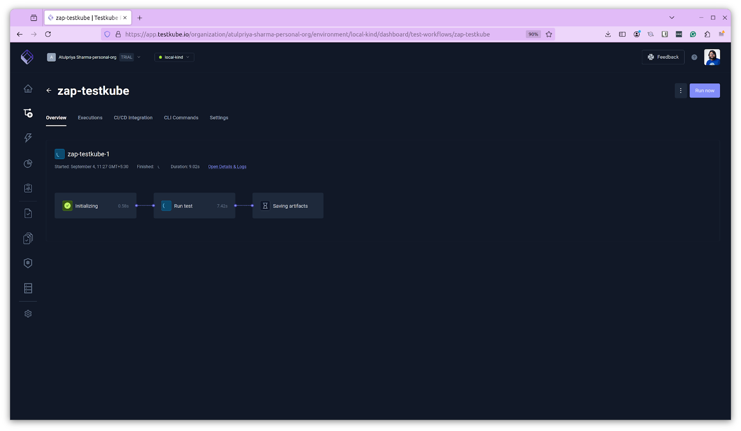Click the Feedback button
This screenshot has width=741, height=431.
tap(663, 57)
